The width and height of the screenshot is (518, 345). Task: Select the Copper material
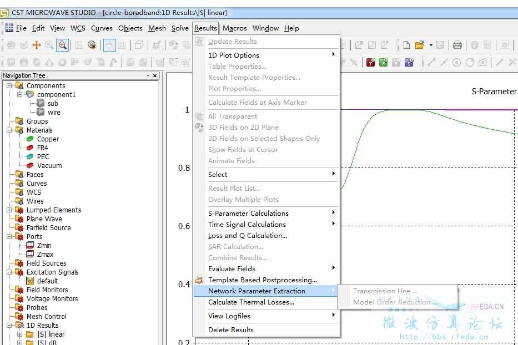click(x=48, y=139)
